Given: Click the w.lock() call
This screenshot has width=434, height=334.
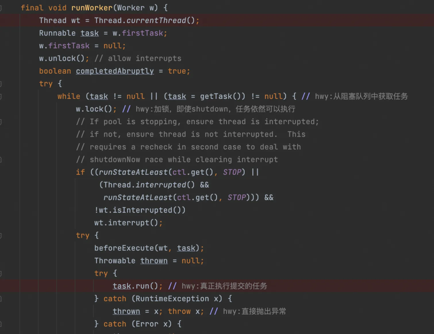Looking at the screenshot, I should (94, 109).
